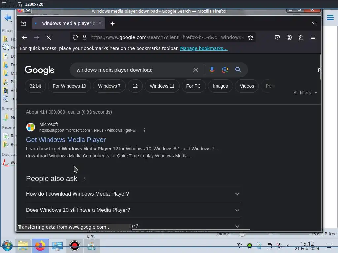Viewport: 338px width, 253px height.
Task: Click Firefox icon in the taskbar
Action: (x=40, y=246)
